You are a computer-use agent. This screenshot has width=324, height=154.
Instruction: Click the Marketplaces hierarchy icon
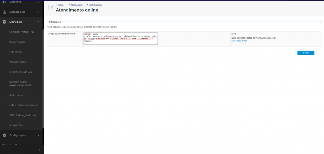tap(4, 12)
